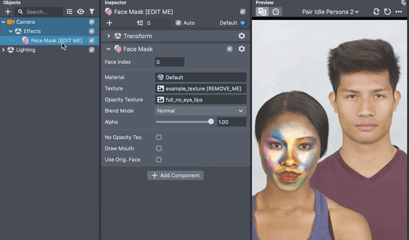The width and height of the screenshot is (409, 240).
Task: Enable the Draw Mouth checkbox
Action: [x=159, y=148]
